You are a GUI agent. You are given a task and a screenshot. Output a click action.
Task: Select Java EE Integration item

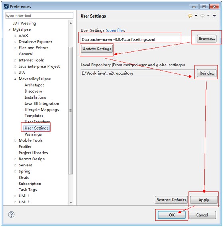tap(42, 103)
